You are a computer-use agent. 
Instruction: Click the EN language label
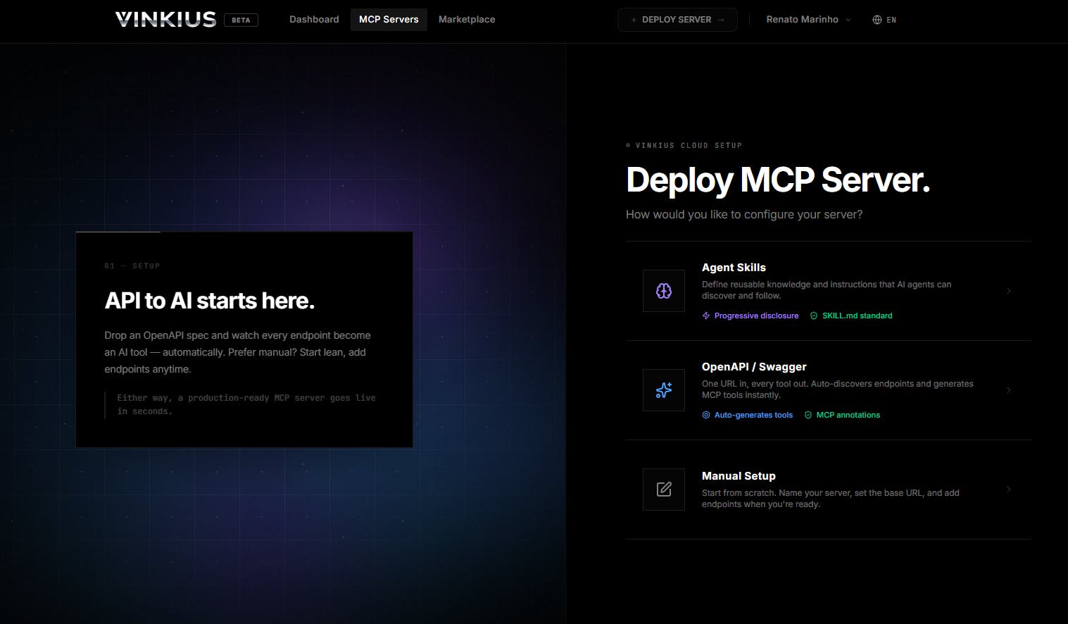tap(891, 20)
